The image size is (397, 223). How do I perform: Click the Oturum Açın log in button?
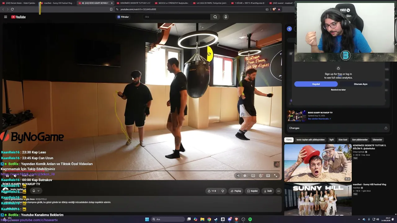360,84
